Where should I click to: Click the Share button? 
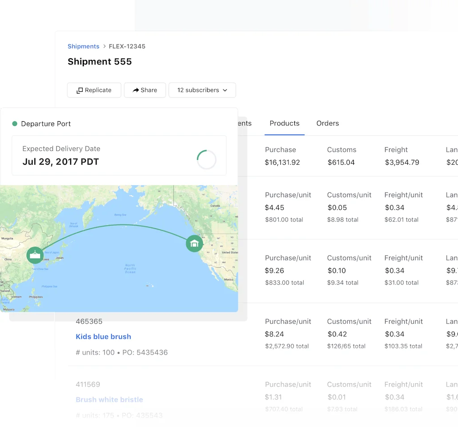pyautogui.click(x=145, y=90)
